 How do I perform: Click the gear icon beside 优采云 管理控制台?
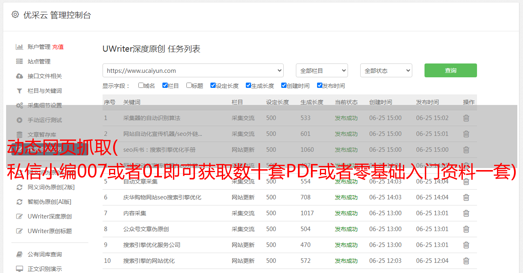(x=15, y=15)
